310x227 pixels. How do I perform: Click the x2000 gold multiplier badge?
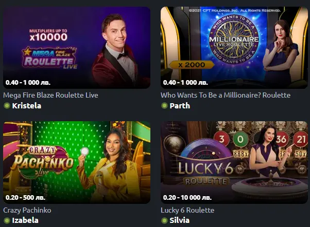click(x=192, y=65)
